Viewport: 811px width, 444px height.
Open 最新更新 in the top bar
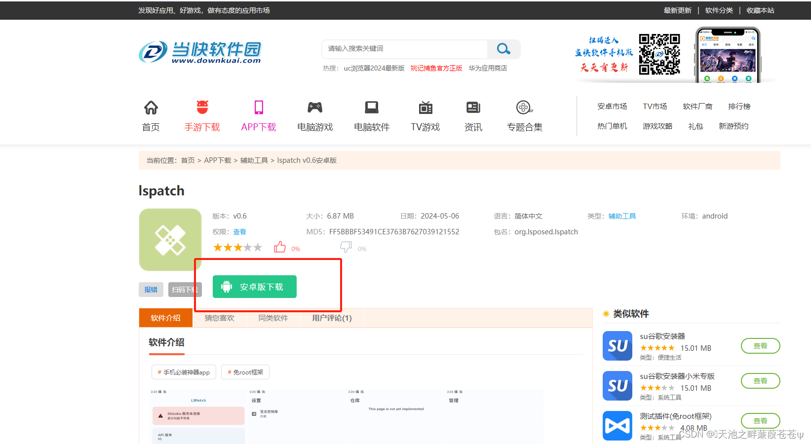click(678, 10)
